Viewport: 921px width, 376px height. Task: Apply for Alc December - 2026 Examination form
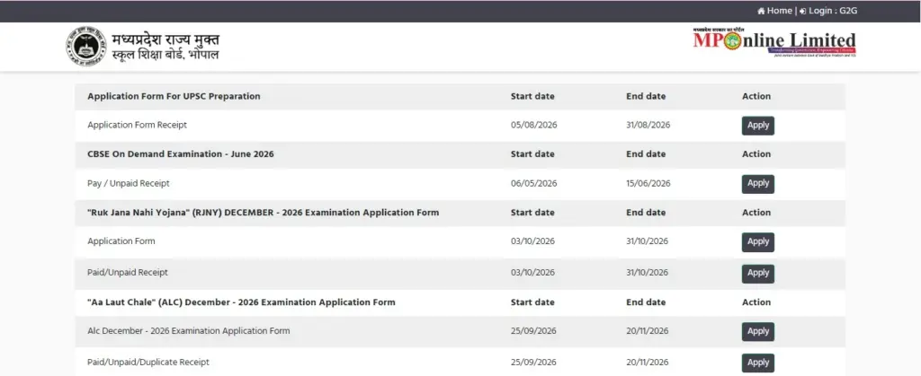coord(757,331)
